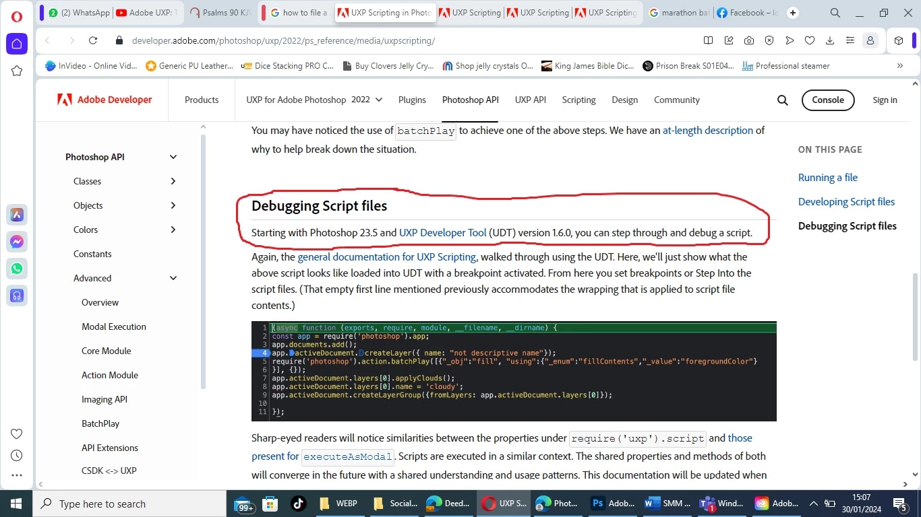Open the at-length description link

click(708, 131)
